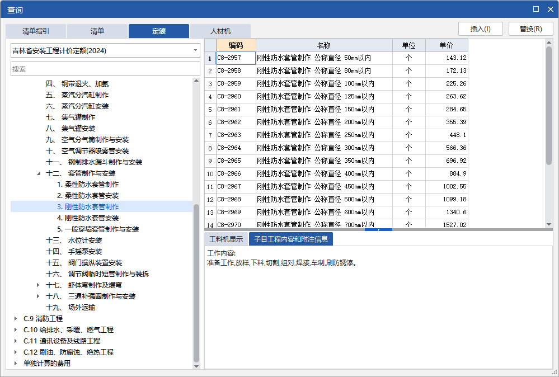Image resolution: width=559 pixels, height=377 pixels.
Task: Switch to 工料机显示 tab
Action: [x=226, y=239]
